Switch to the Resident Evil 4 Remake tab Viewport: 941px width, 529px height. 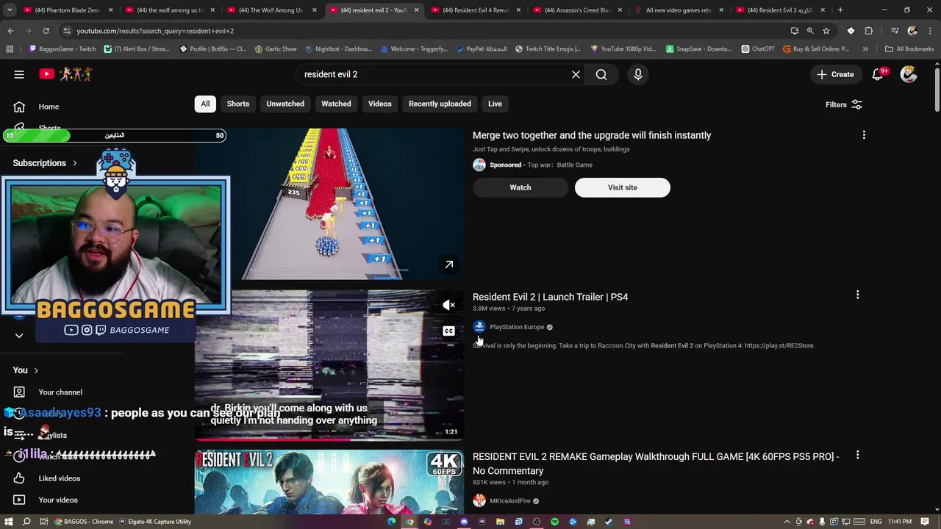475,10
